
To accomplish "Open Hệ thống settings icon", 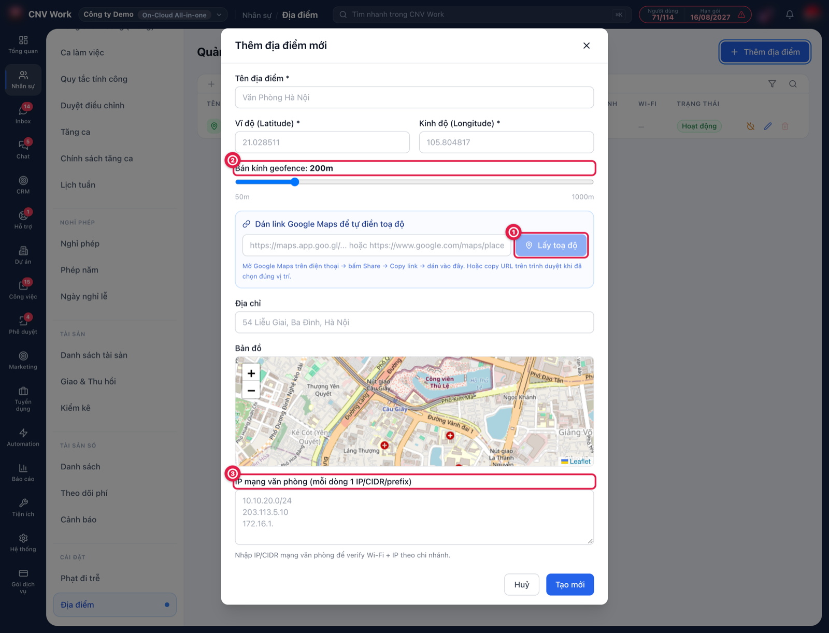I will pos(23,543).
